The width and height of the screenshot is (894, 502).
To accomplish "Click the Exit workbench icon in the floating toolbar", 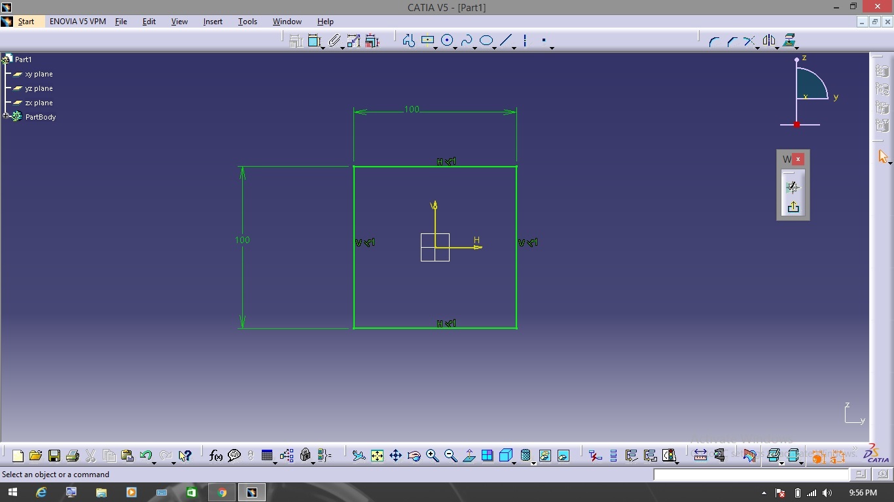I will pyautogui.click(x=793, y=207).
